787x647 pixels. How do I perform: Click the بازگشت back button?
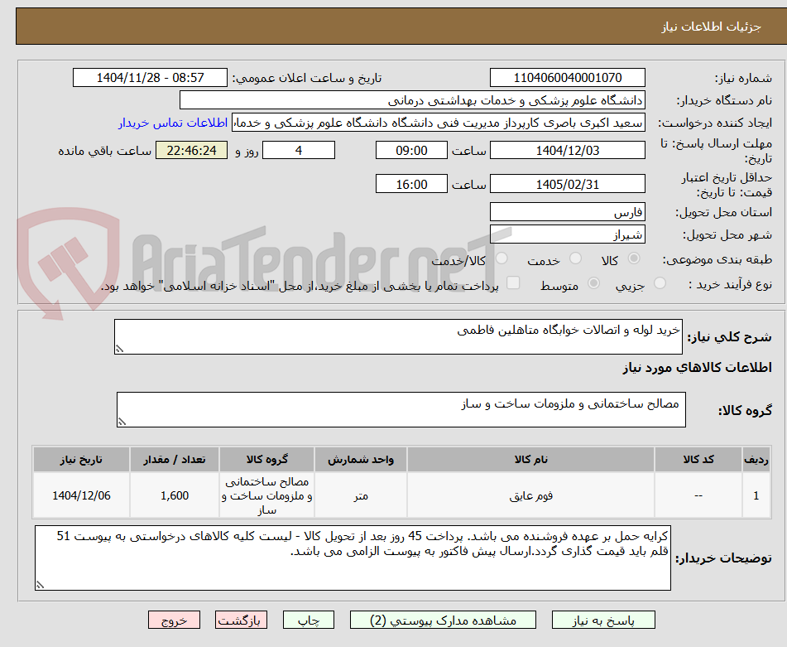241,620
